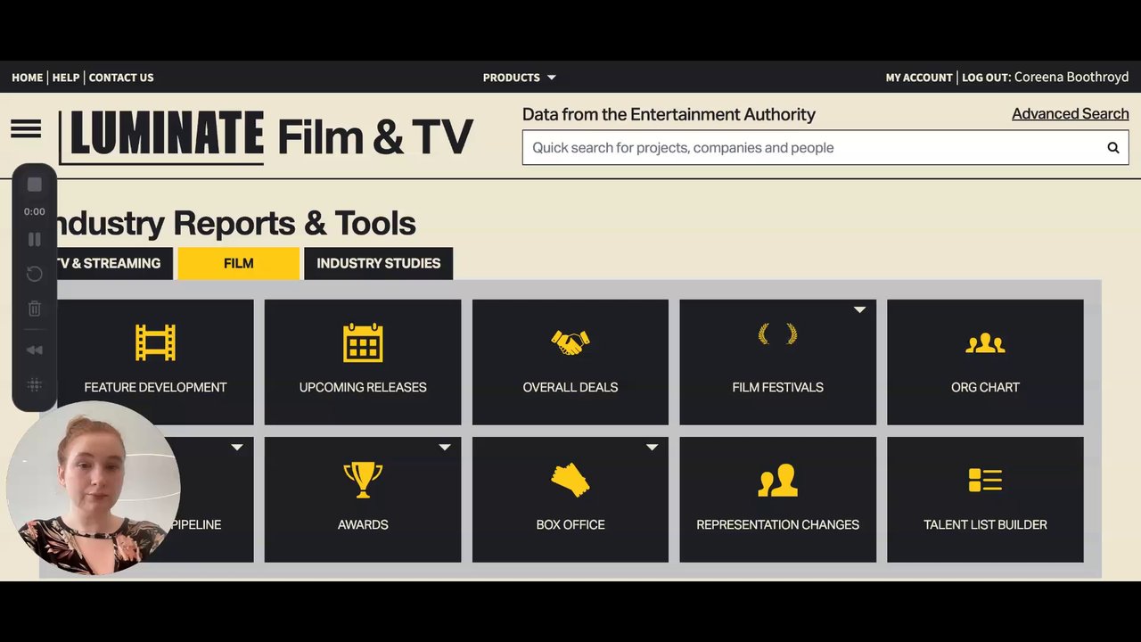This screenshot has width=1141, height=642.
Task: Open the hamburger navigation menu
Action: pyautogui.click(x=26, y=129)
